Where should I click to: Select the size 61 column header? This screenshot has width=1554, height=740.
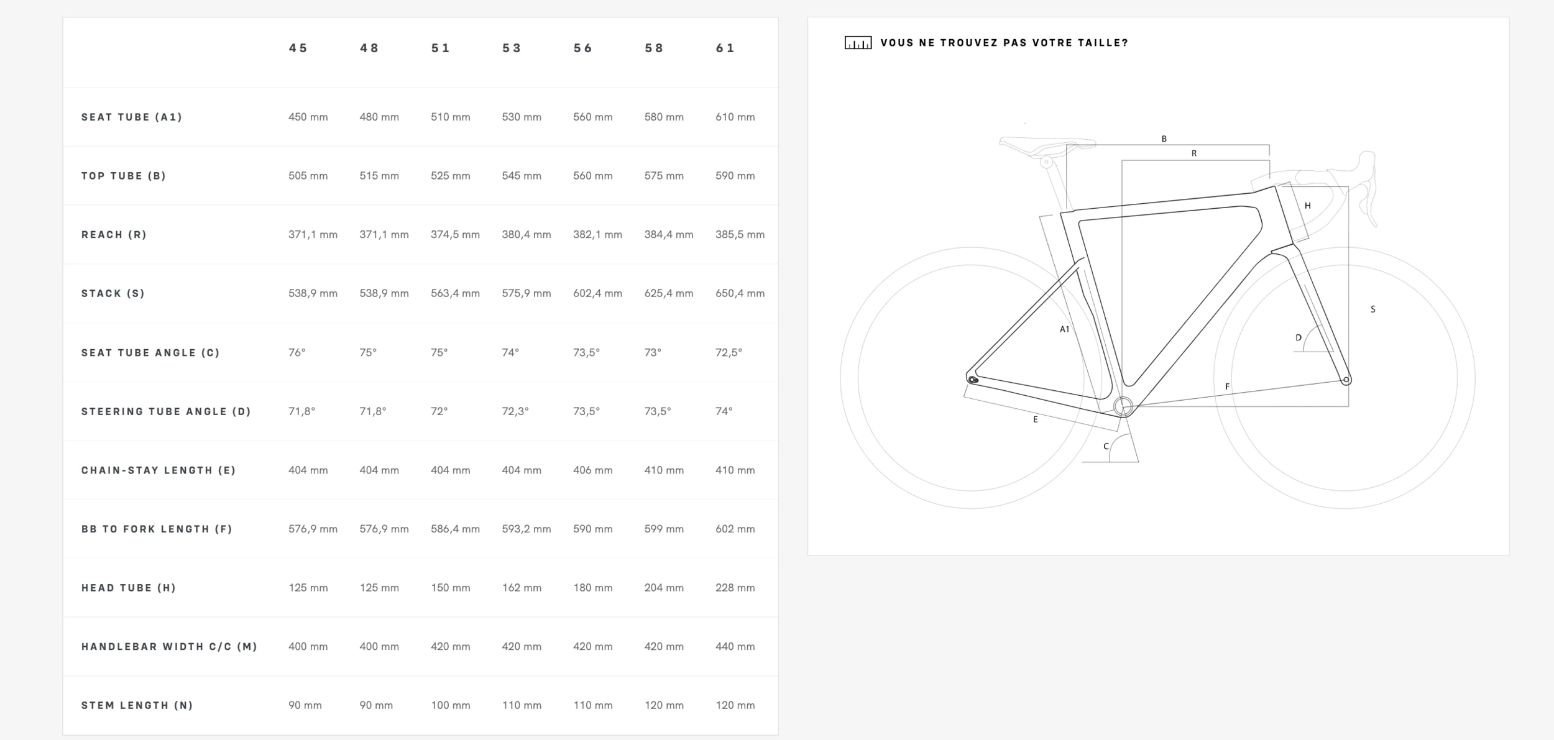click(x=725, y=48)
